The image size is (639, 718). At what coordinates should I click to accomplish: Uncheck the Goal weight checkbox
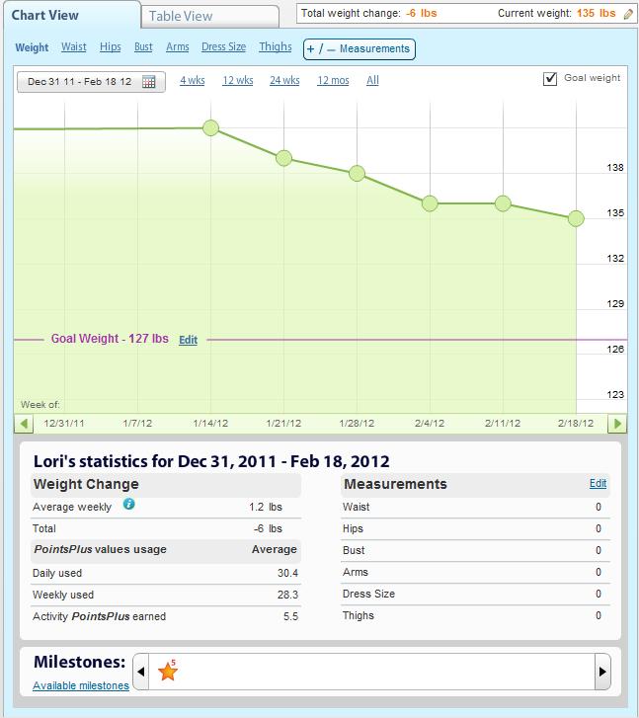click(x=550, y=79)
